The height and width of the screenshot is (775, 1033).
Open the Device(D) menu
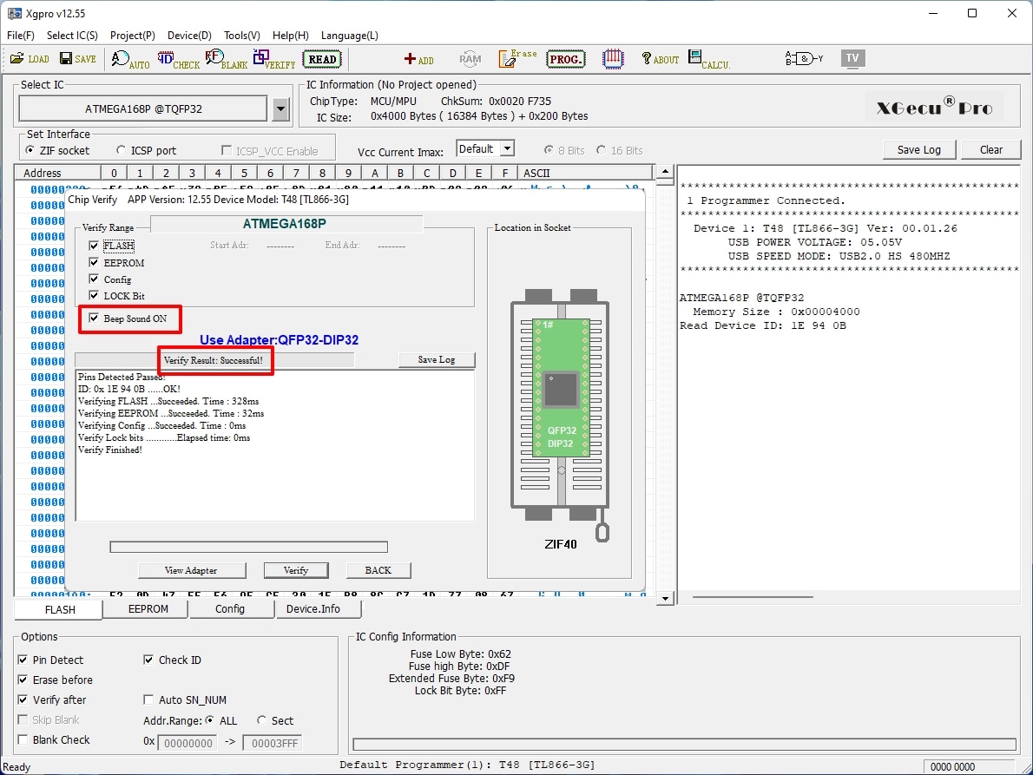[x=189, y=36]
